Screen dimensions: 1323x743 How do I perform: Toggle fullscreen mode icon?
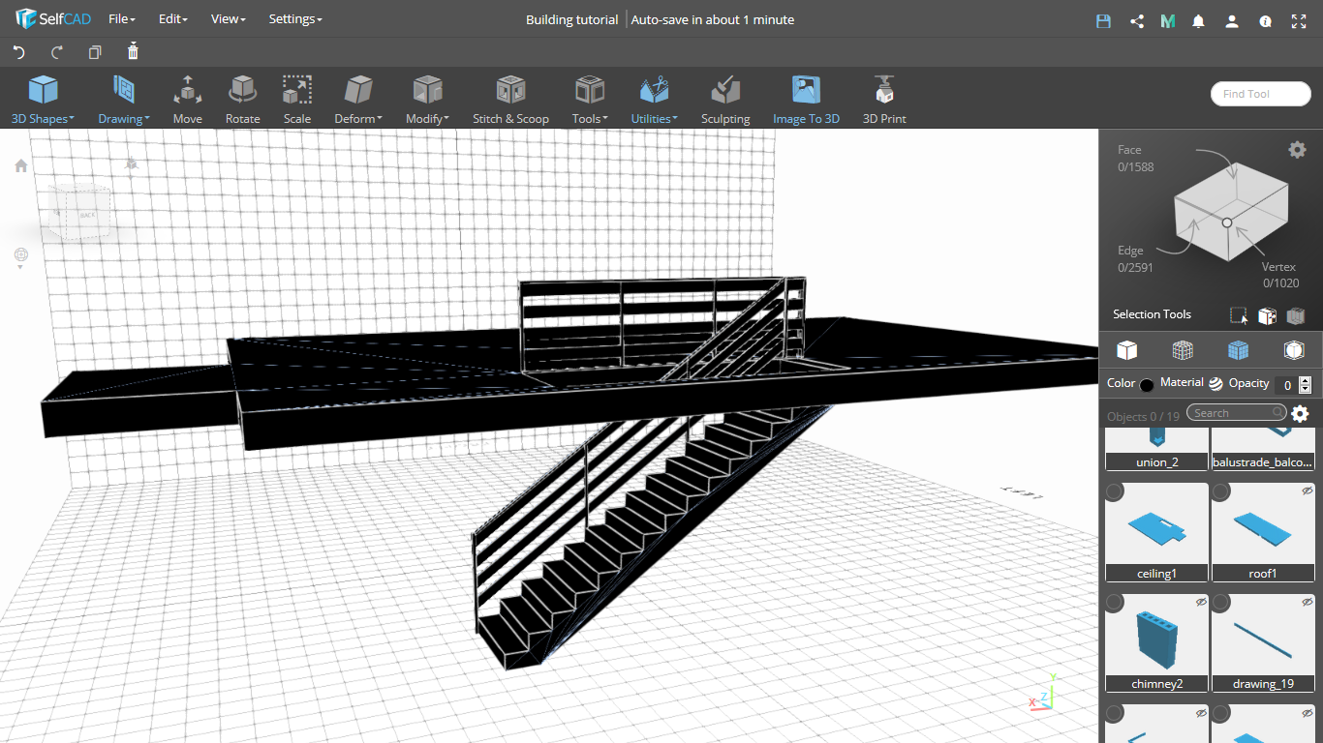pyautogui.click(x=1299, y=20)
